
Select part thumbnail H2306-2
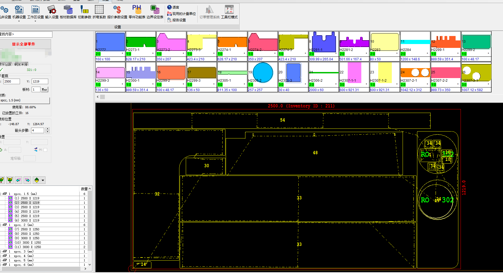click(324, 77)
